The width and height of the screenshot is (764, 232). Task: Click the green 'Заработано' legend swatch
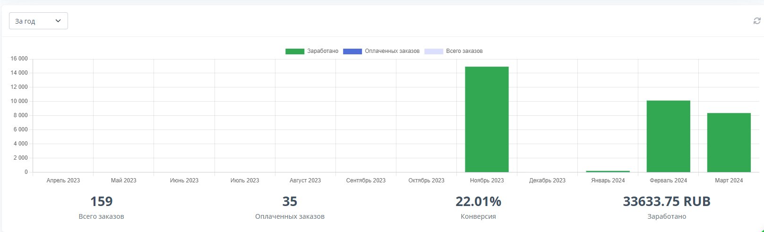(295, 52)
